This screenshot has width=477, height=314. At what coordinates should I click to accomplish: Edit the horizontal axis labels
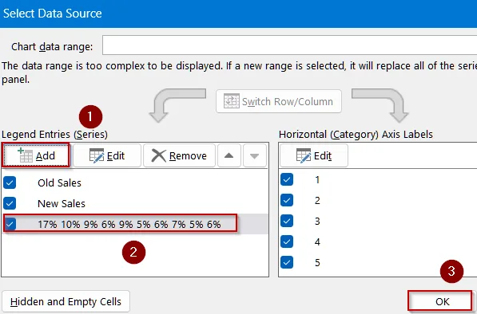314,155
